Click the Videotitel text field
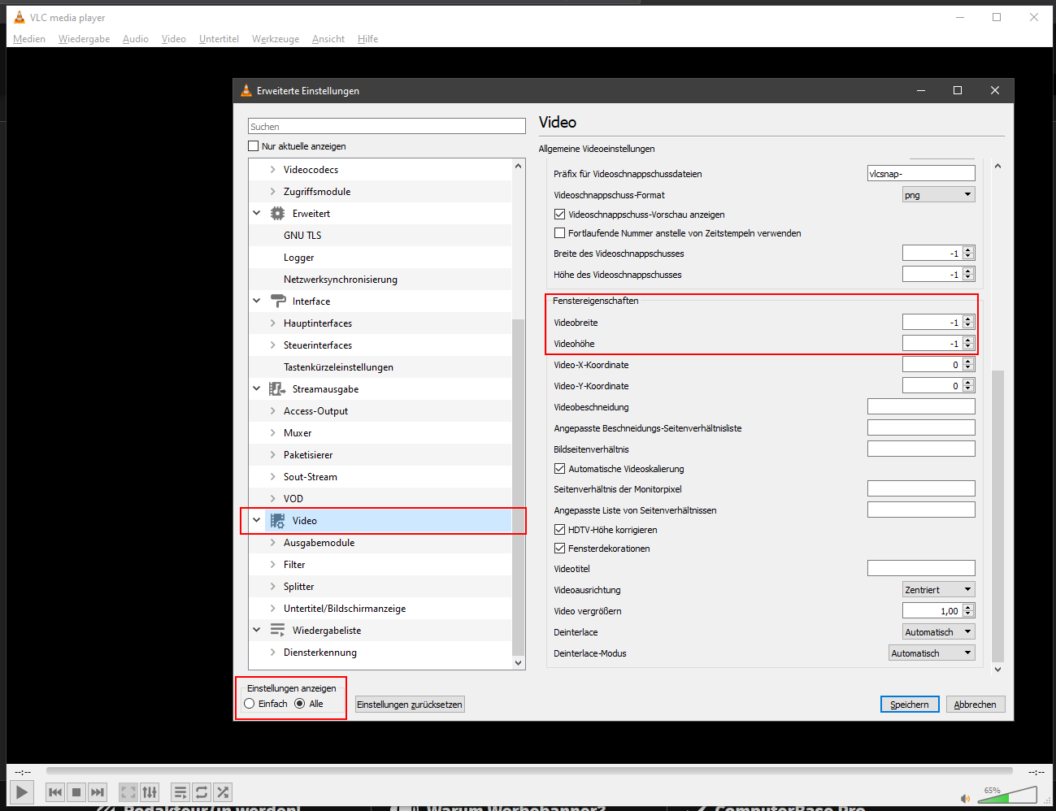The height and width of the screenshot is (811, 1056). click(x=921, y=568)
